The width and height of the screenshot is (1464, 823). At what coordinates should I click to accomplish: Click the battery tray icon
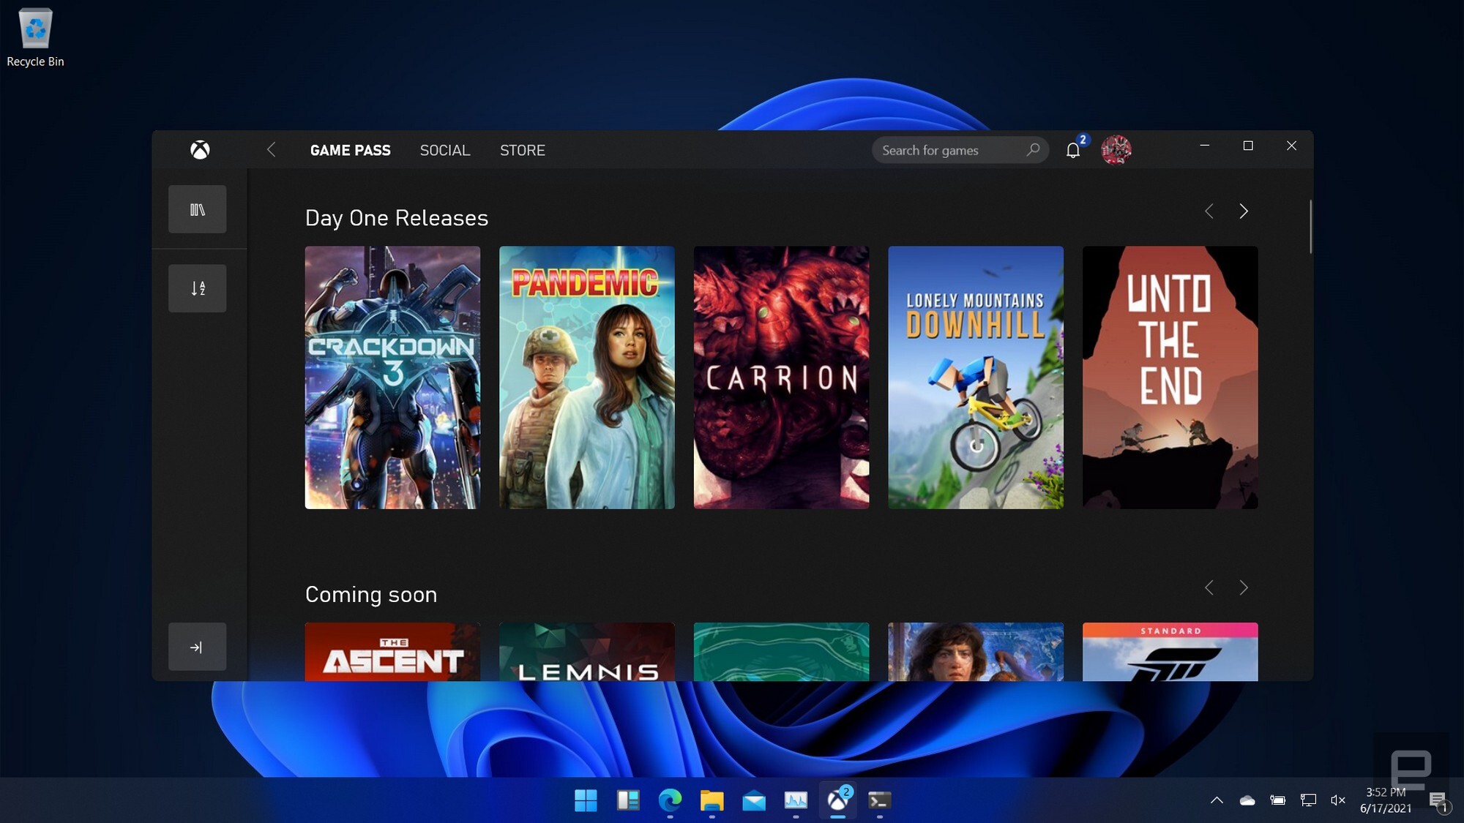tap(1278, 800)
